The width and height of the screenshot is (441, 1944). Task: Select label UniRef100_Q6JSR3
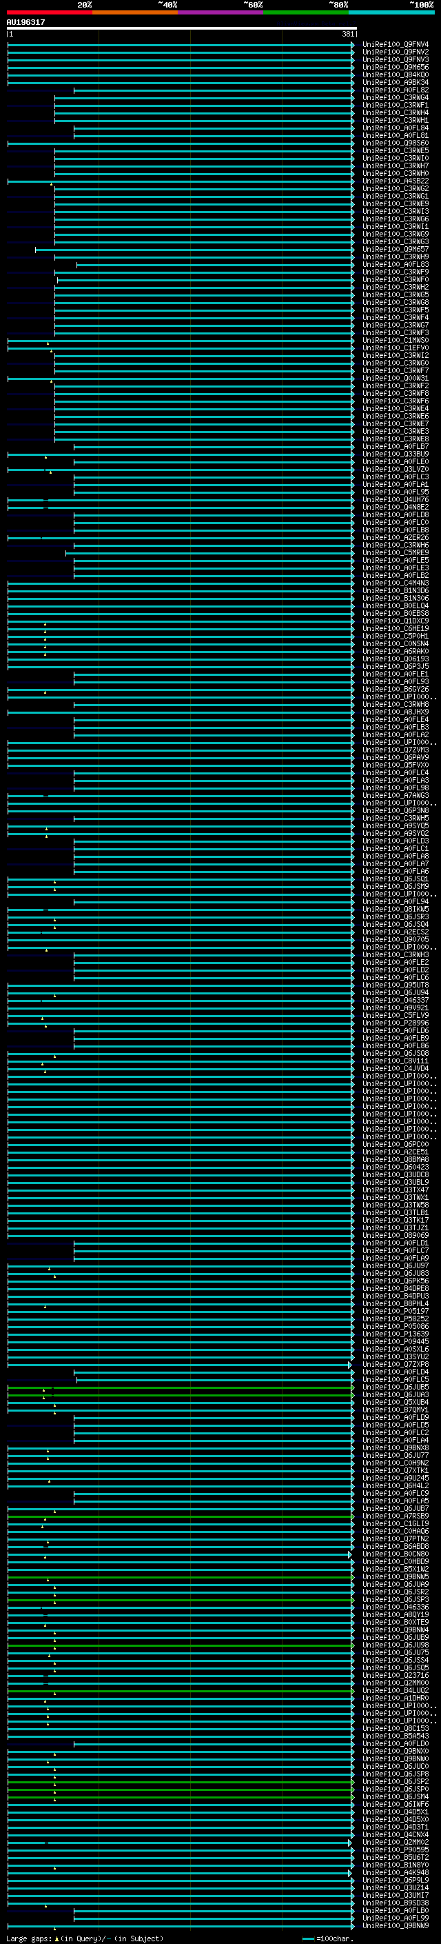[395, 916]
